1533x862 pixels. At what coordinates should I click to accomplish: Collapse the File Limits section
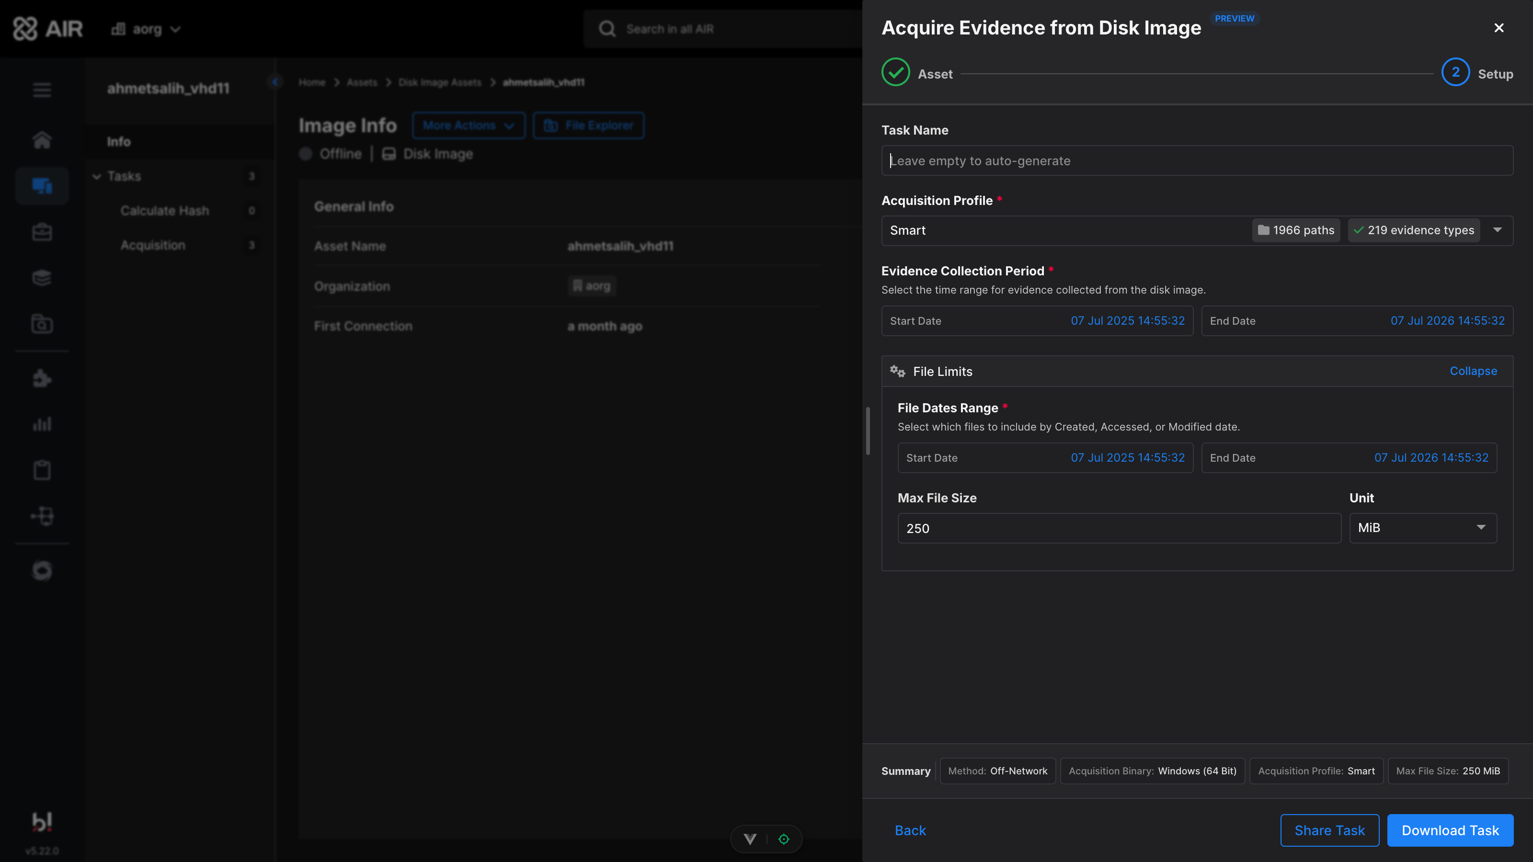1473,371
